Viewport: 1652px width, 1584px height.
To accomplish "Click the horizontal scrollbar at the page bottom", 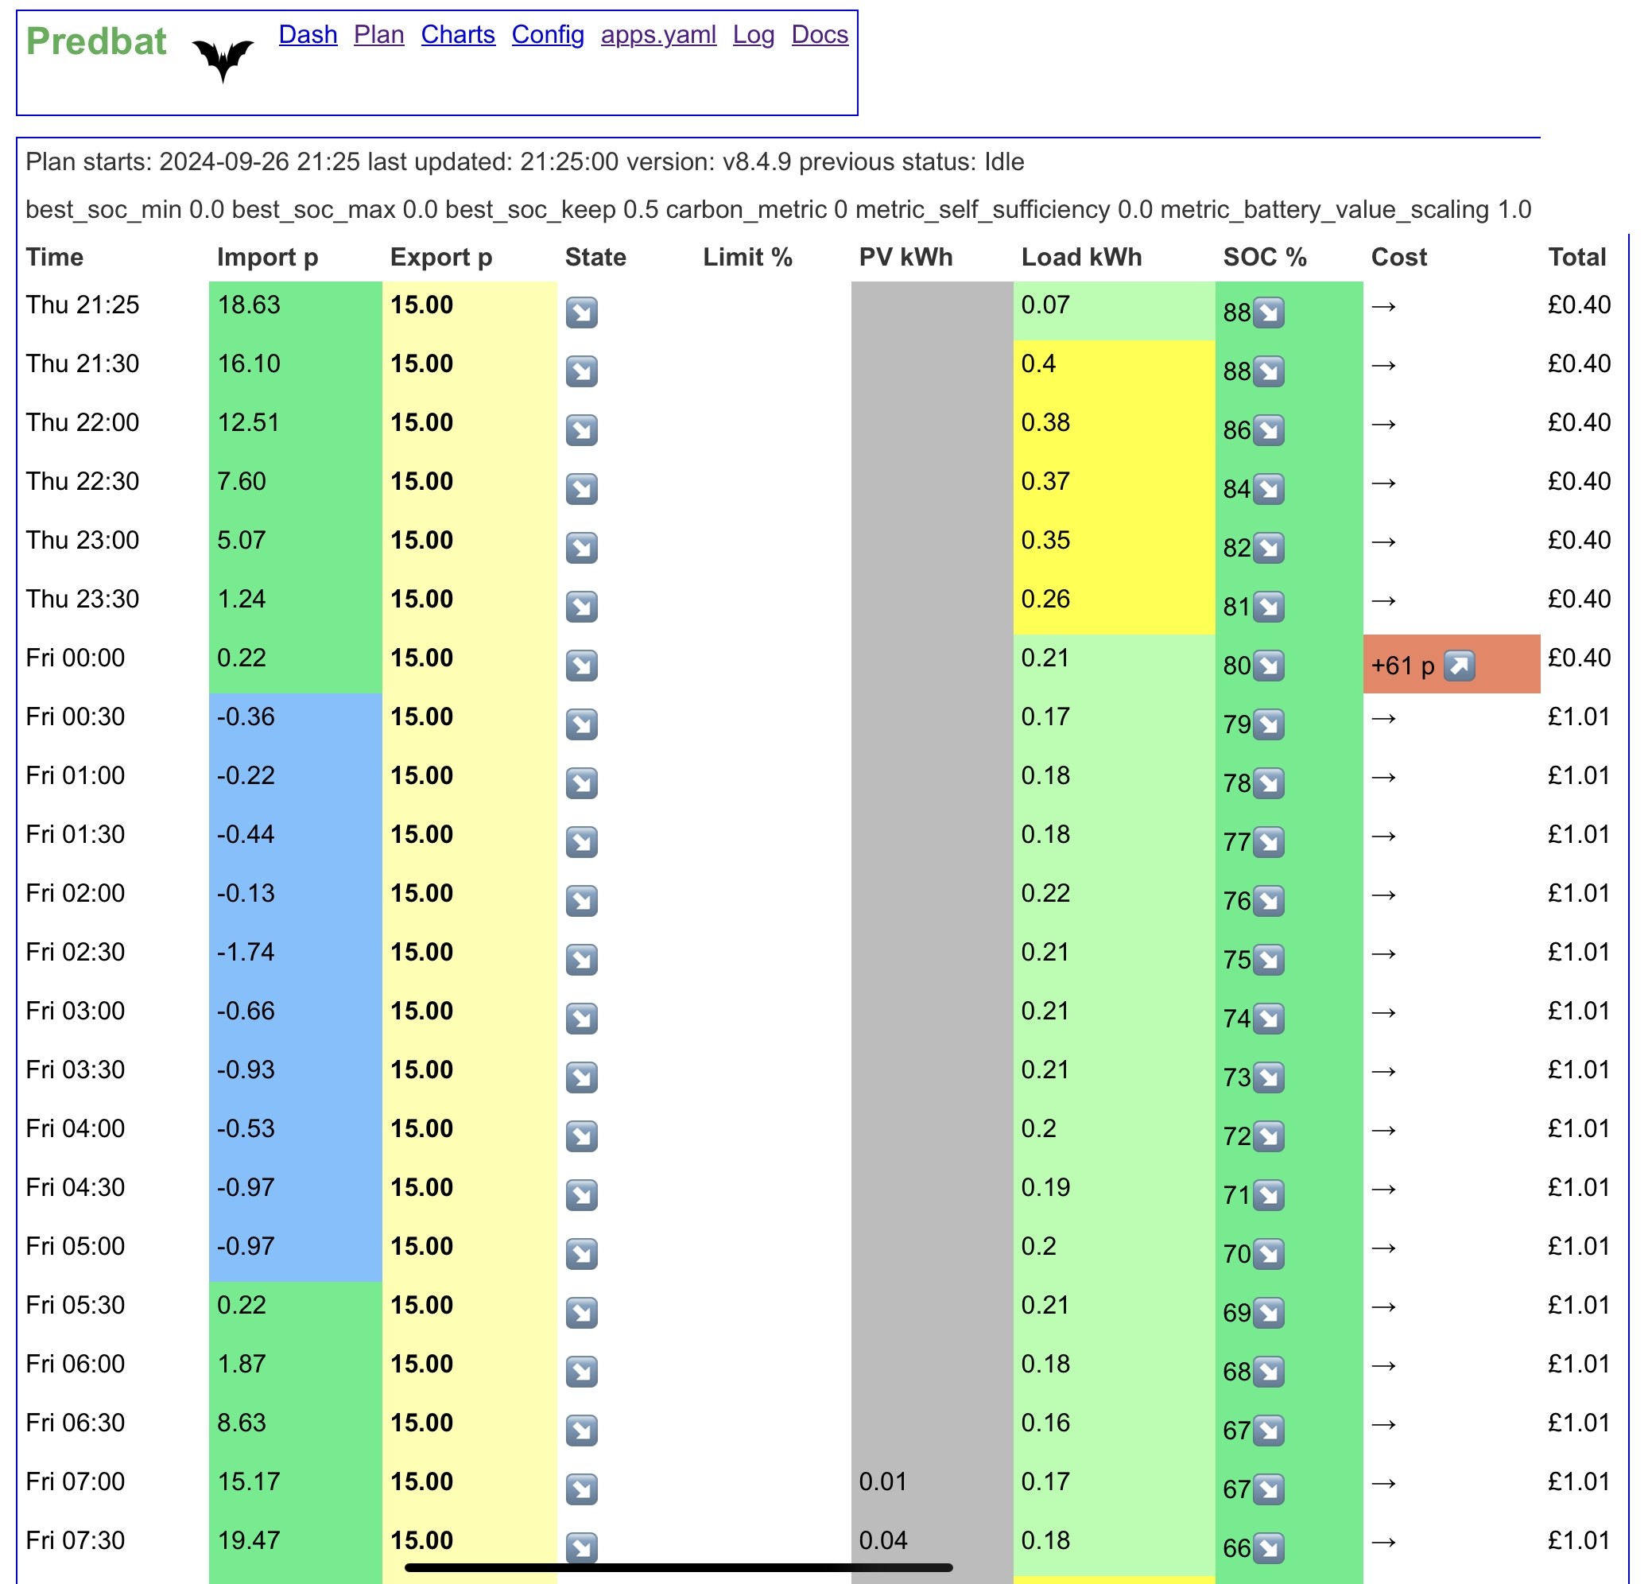I will click(x=678, y=1568).
